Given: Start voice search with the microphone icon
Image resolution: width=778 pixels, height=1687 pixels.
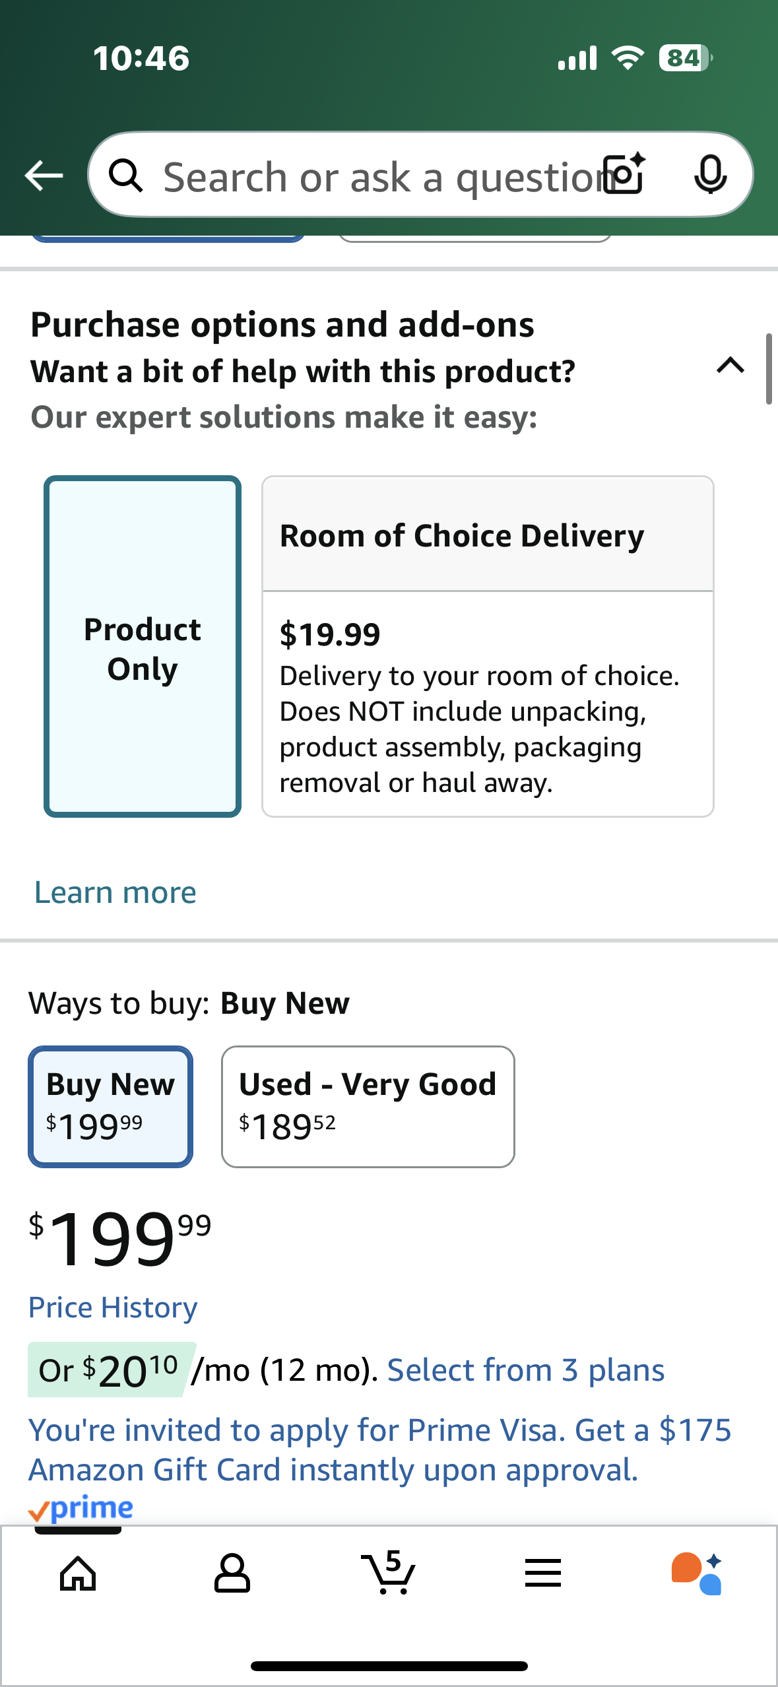Looking at the screenshot, I should (x=711, y=175).
